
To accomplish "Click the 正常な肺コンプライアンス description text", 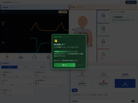I will coord(91,95).
